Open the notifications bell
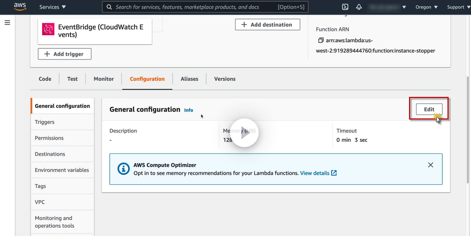The height and width of the screenshot is (236, 471). point(359,7)
